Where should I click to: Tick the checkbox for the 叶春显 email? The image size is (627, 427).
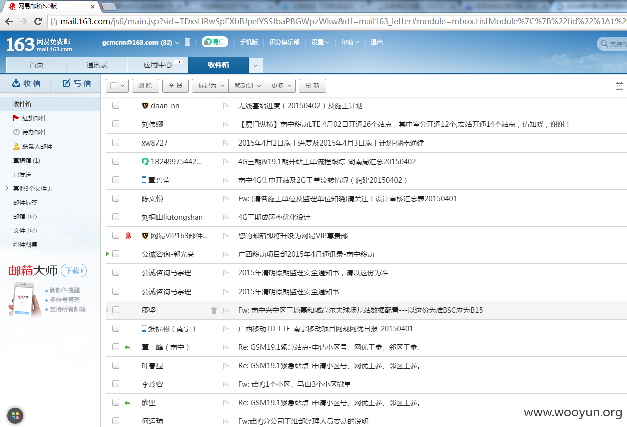point(116,365)
